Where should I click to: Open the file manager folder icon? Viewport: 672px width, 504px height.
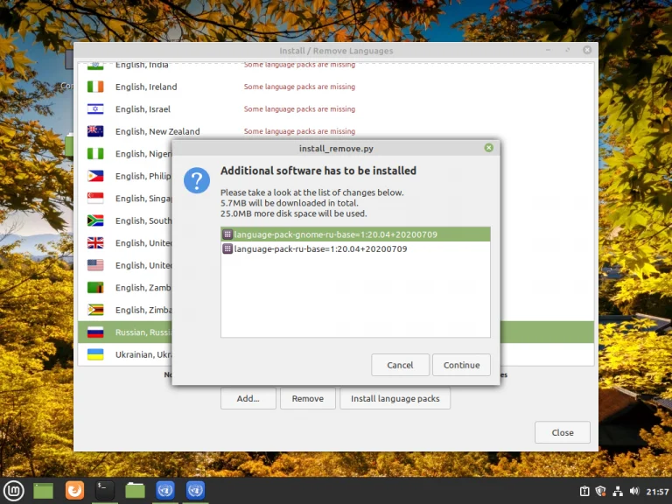tap(135, 490)
